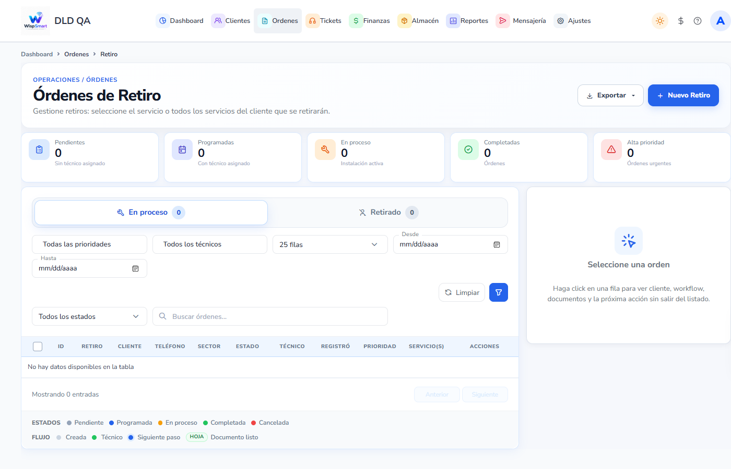
Task: Click the Limpiar button
Action: coord(462,292)
